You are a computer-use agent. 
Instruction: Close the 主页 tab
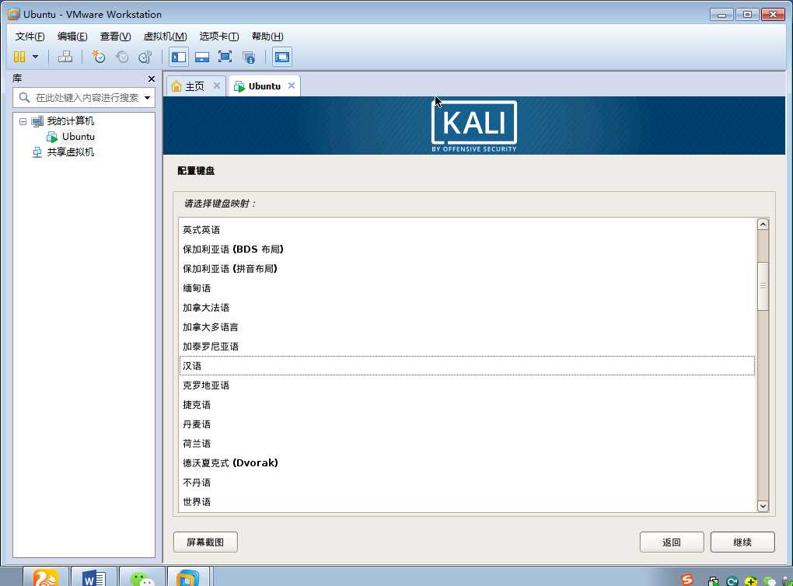[x=216, y=85]
